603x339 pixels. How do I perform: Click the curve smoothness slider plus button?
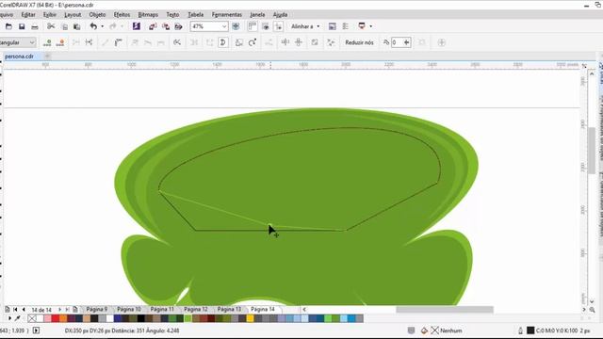[406, 42]
